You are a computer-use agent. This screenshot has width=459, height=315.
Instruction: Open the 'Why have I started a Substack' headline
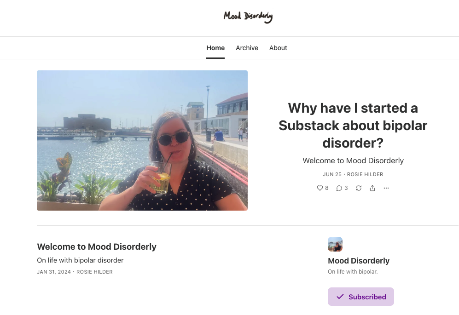(x=353, y=126)
